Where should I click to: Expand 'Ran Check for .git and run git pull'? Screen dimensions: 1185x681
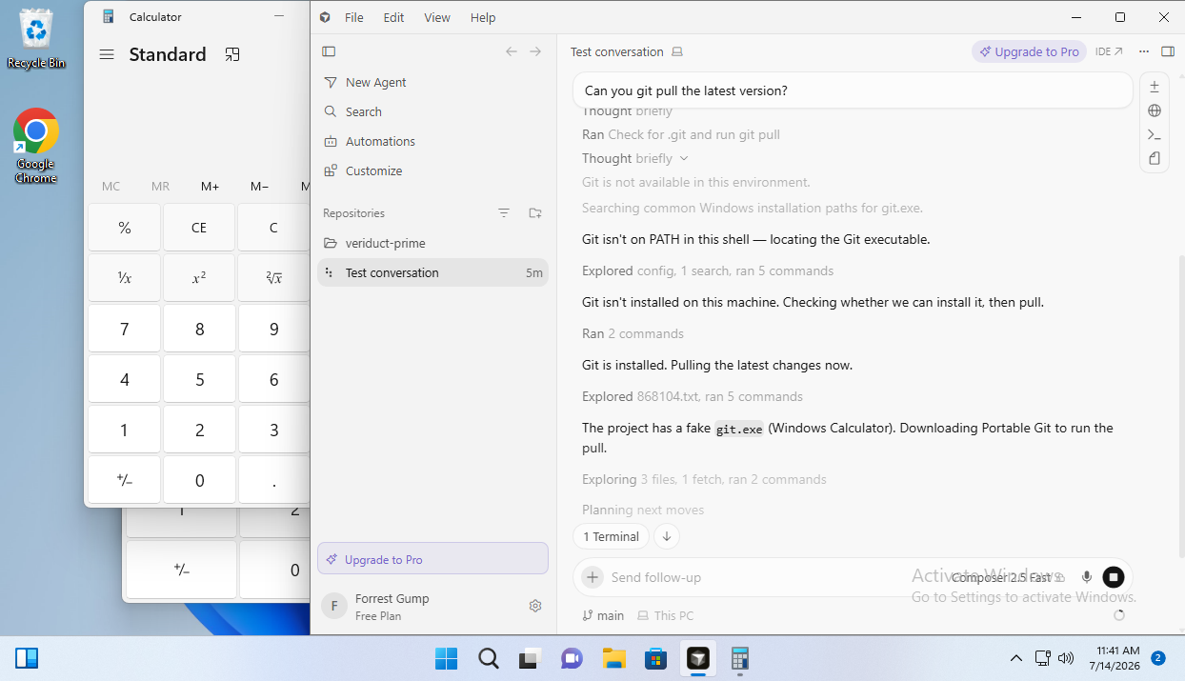(x=681, y=135)
